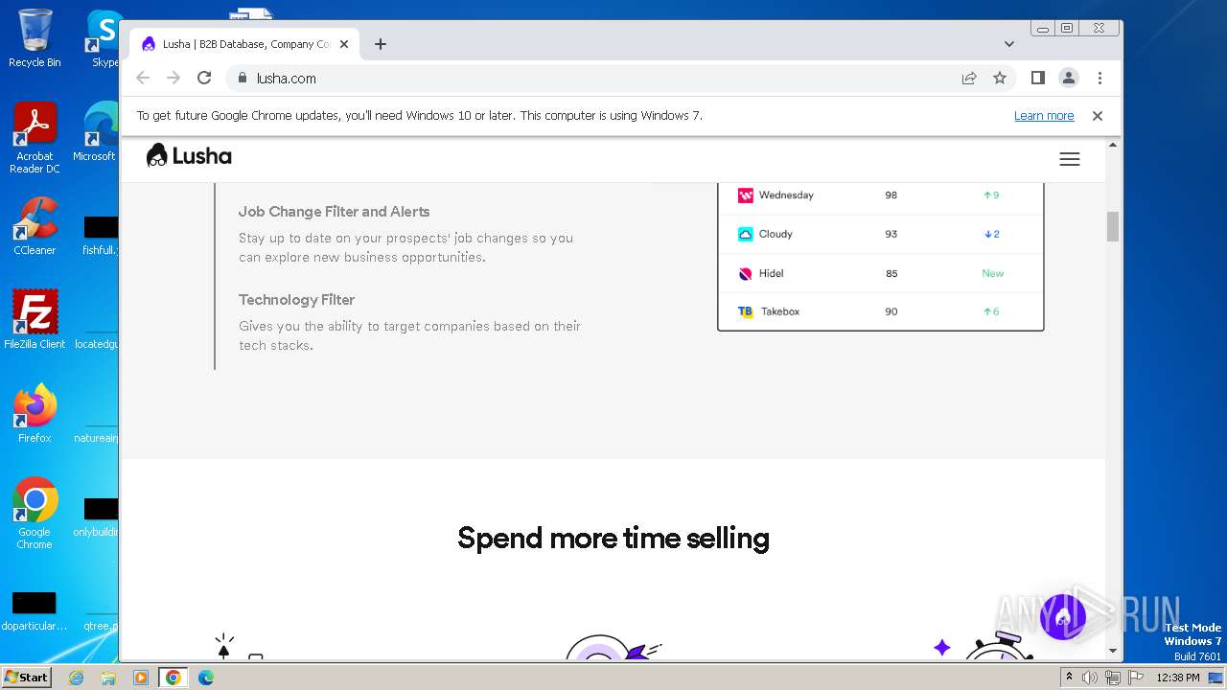Screen dimensions: 1227x690
Task: Open a new Chrome tab
Action: [381, 44]
